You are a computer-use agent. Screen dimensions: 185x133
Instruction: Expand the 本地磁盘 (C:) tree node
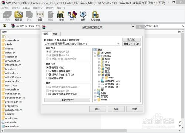99,81
